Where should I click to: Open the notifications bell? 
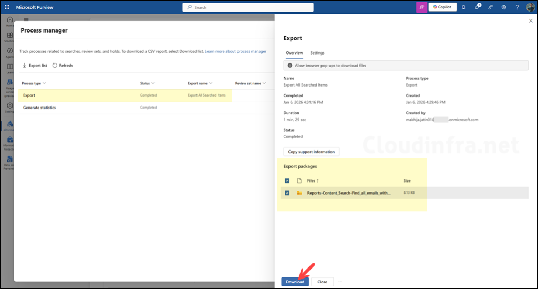click(463, 7)
